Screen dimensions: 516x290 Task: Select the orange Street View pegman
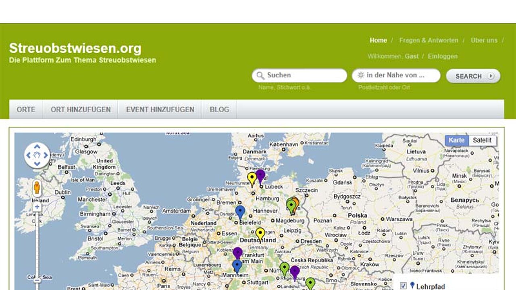[x=37, y=188]
